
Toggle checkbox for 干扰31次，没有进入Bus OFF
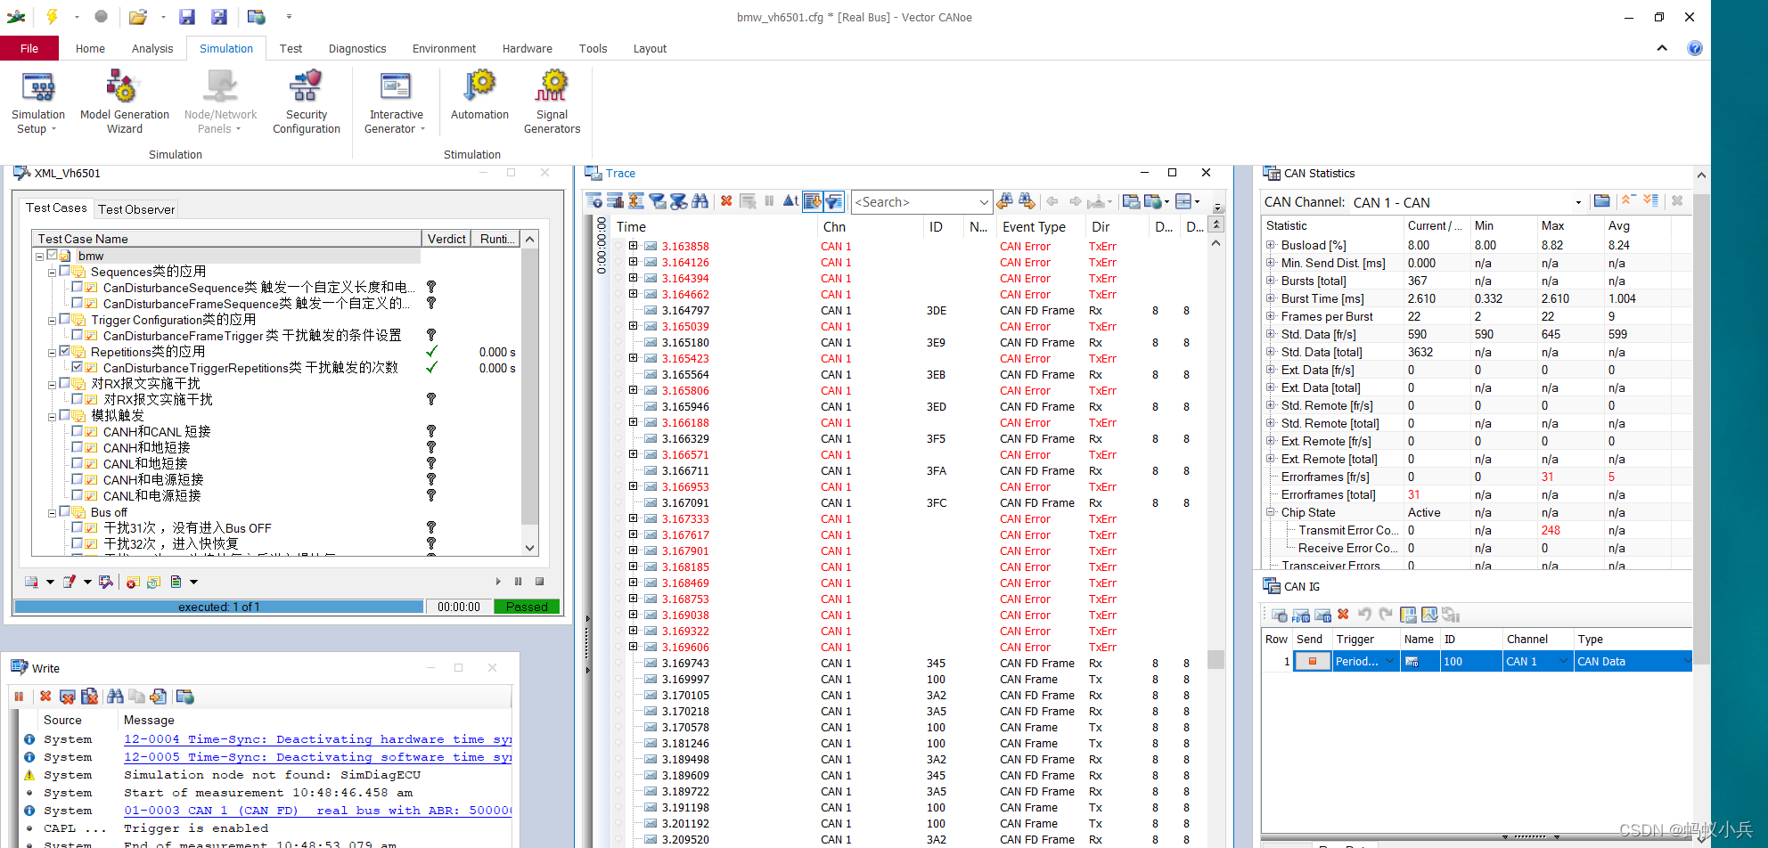[x=78, y=527]
